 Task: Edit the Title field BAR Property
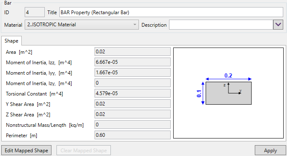171,13
